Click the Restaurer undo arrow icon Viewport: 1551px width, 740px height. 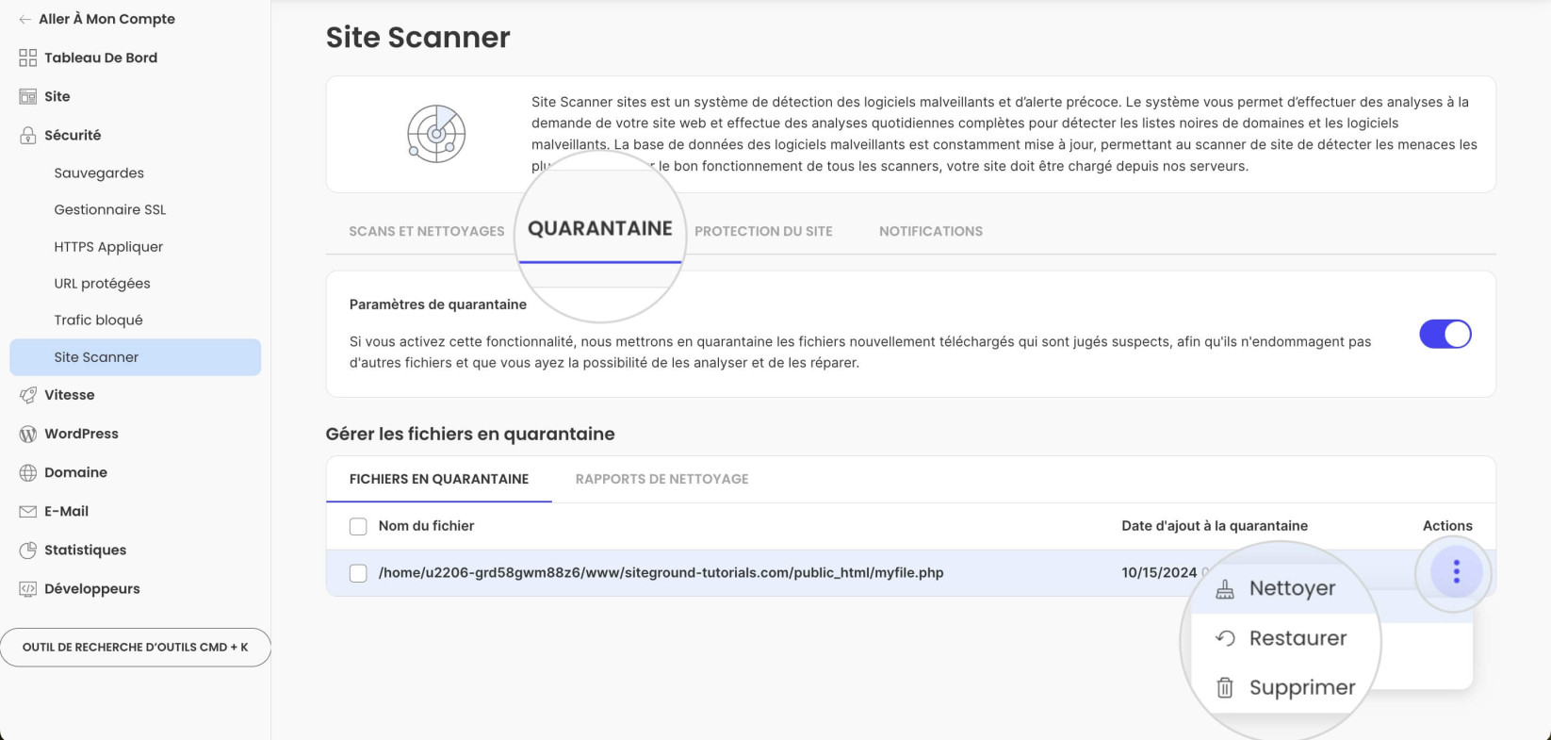(x=1225, y=638)
